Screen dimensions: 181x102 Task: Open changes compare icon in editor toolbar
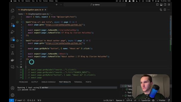tap(161, 10)
